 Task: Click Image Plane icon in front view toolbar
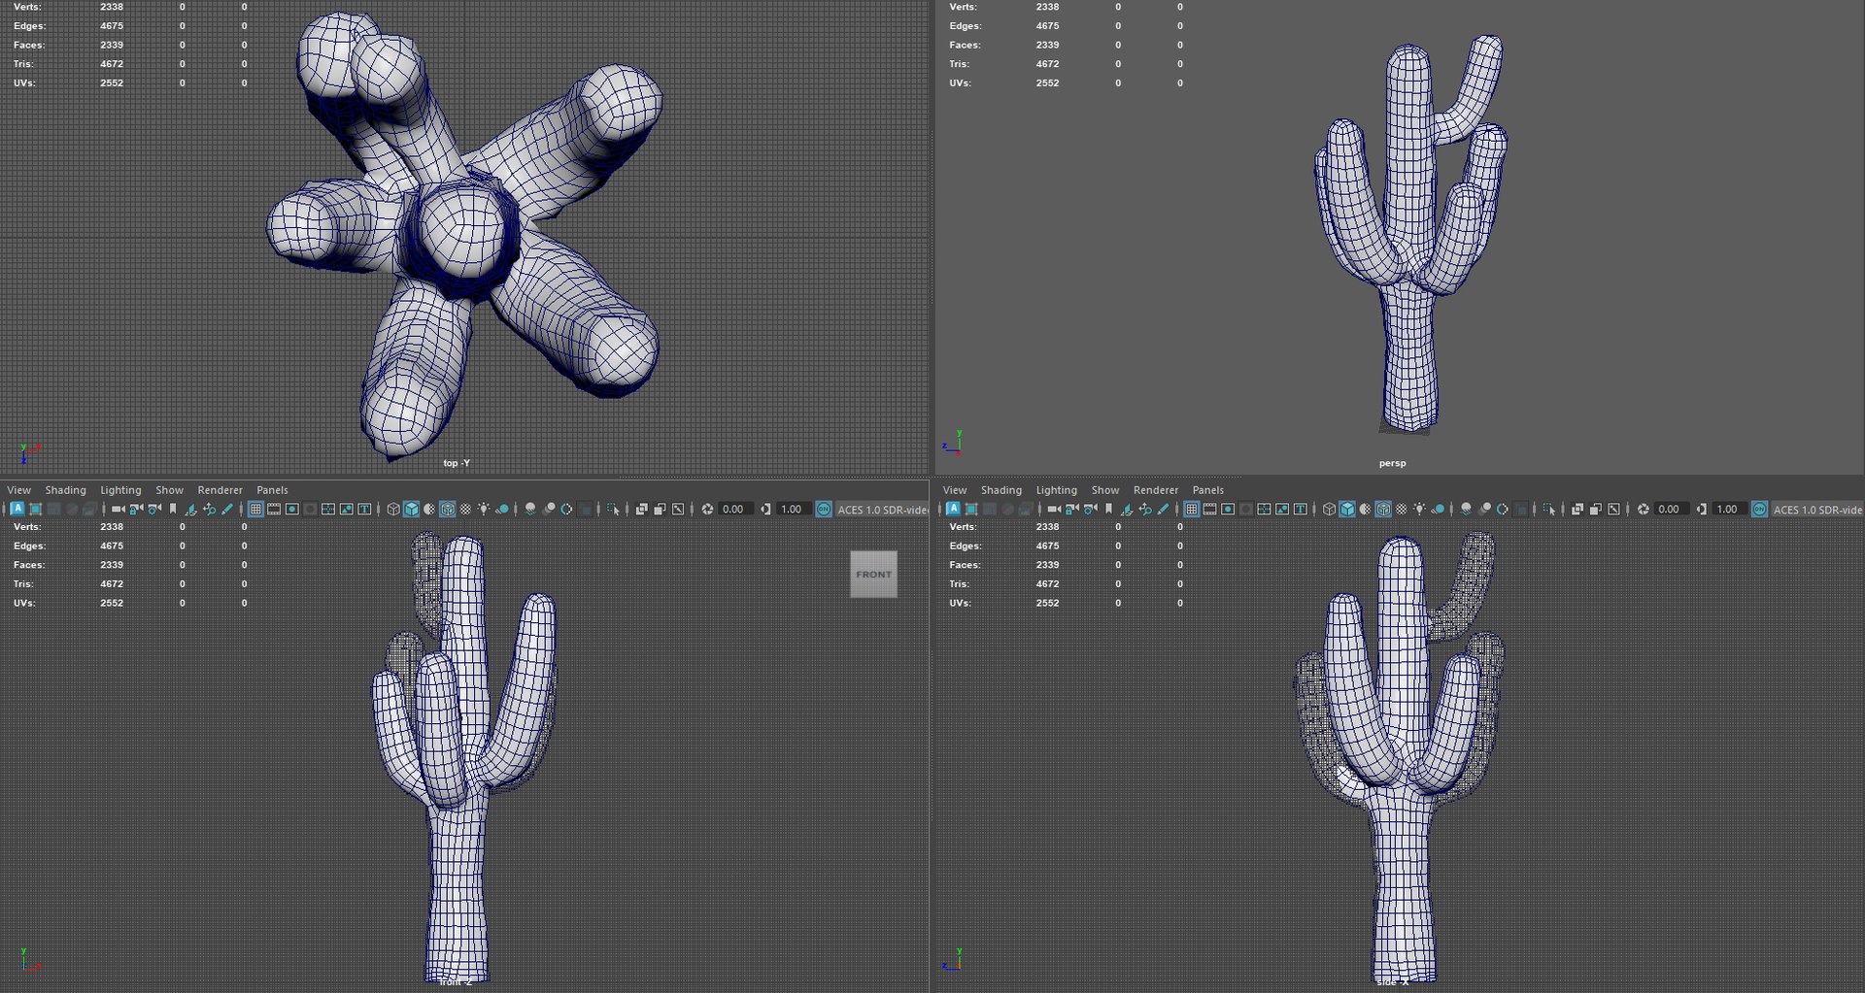click(191, 509)
